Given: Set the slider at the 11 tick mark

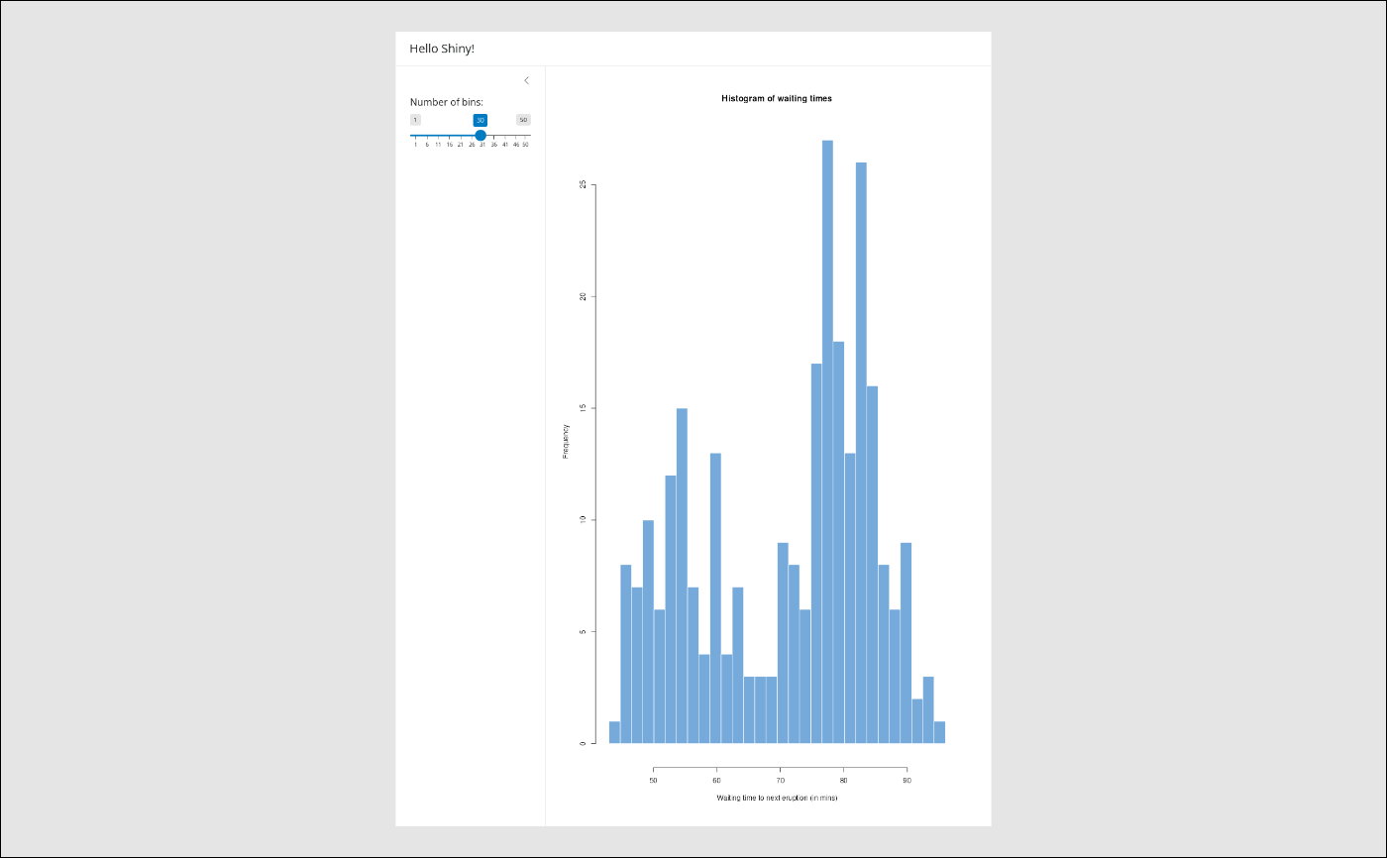Looking at the screenshot, I should pos(438,136).
